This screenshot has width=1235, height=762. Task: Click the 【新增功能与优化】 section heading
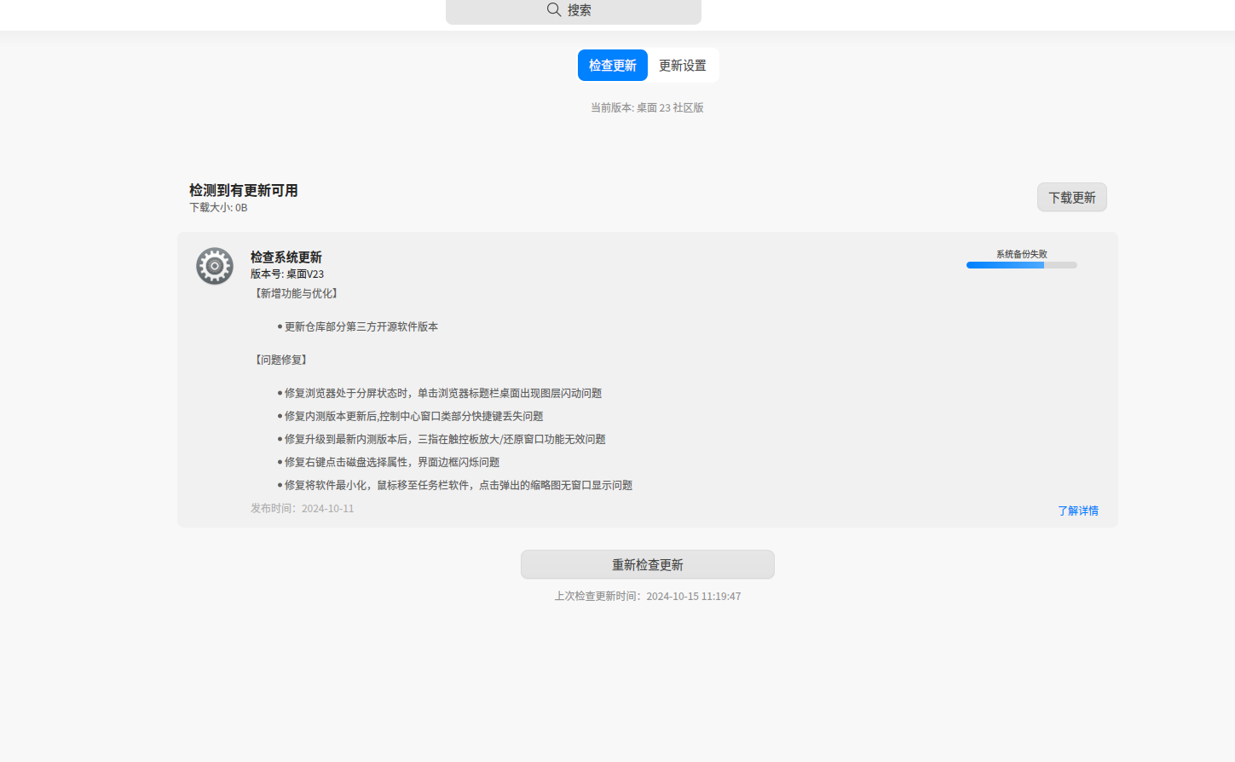(297, 294)
